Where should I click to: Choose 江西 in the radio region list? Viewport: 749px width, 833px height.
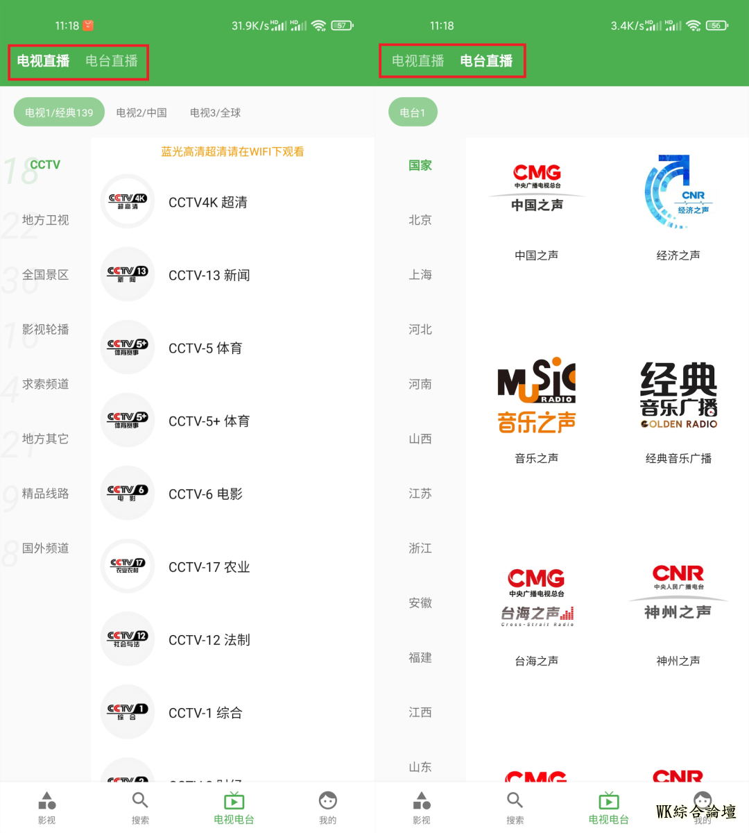420,712
